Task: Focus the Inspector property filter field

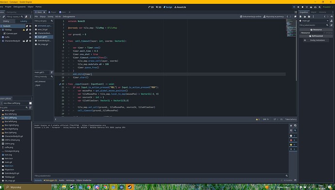Action: point(314,25)
